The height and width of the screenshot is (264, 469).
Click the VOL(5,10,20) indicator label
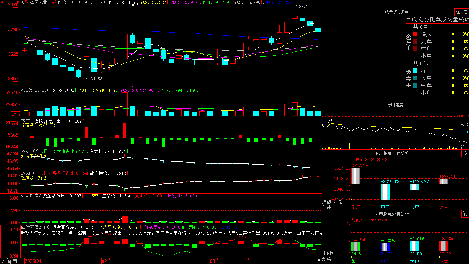point(34,90)
